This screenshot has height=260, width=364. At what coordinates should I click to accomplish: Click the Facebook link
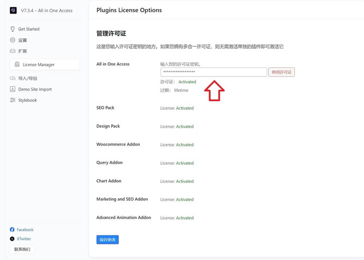tap(25, 229)
